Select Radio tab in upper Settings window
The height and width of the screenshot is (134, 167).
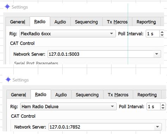pos(40,21)
